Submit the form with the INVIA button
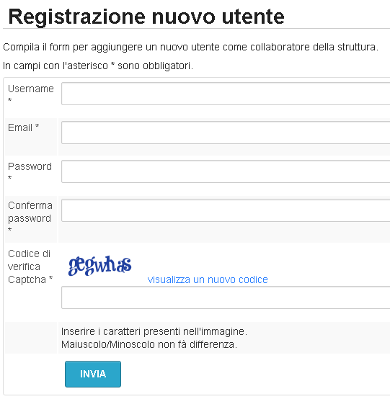390x399 pixels. tap(93, 374)
